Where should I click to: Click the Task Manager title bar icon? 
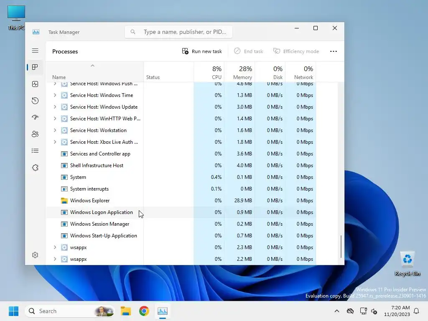tap(36, 32)
